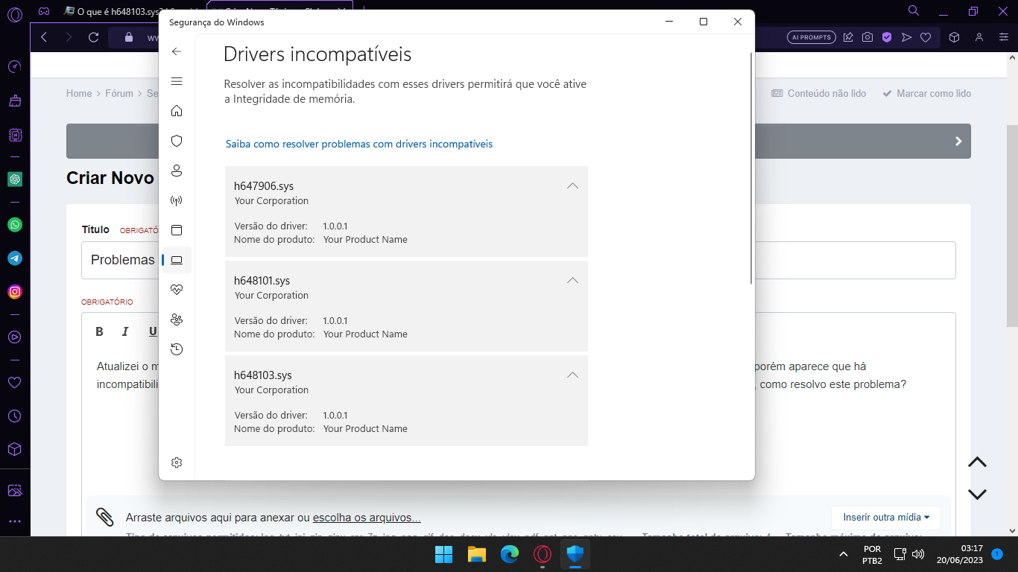
Task: Open GX Corner gamepad icon
Action: click(44, 11)
